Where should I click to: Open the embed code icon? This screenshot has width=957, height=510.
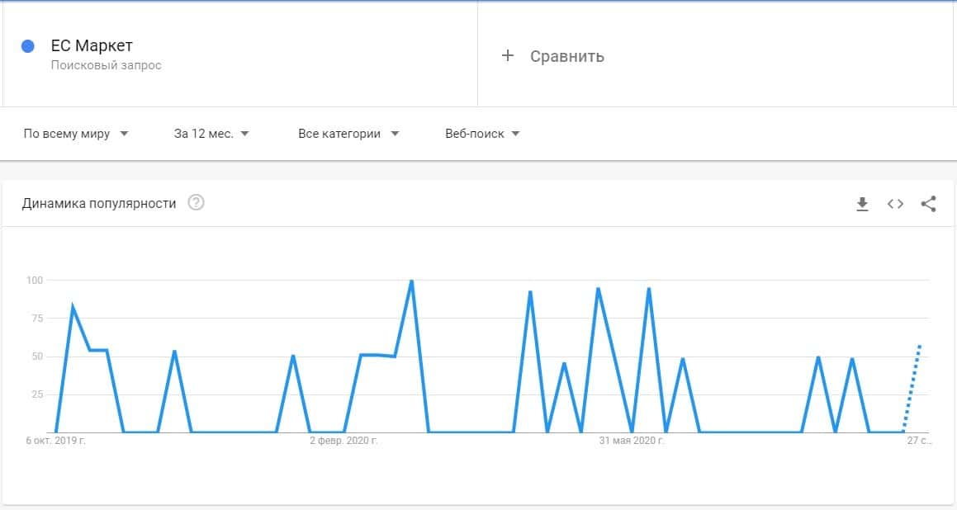(895, 204)
